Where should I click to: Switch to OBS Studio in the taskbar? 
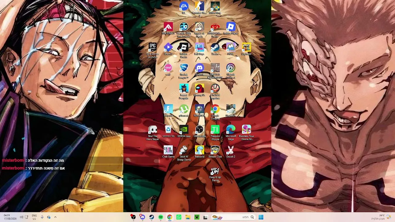tap(133, 217)
